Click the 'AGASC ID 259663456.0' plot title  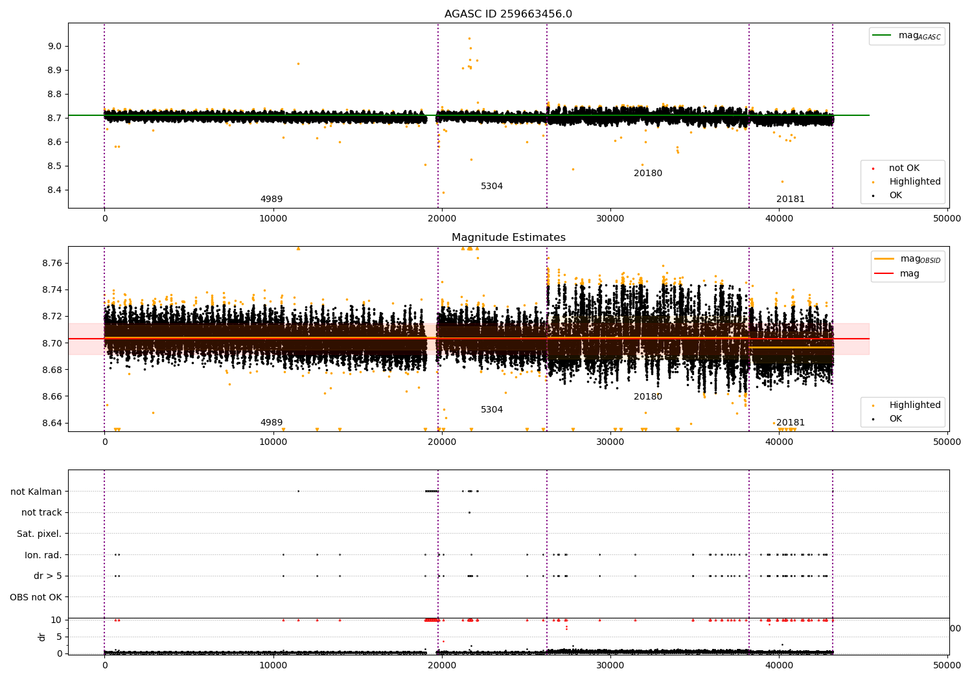(508, 14)
